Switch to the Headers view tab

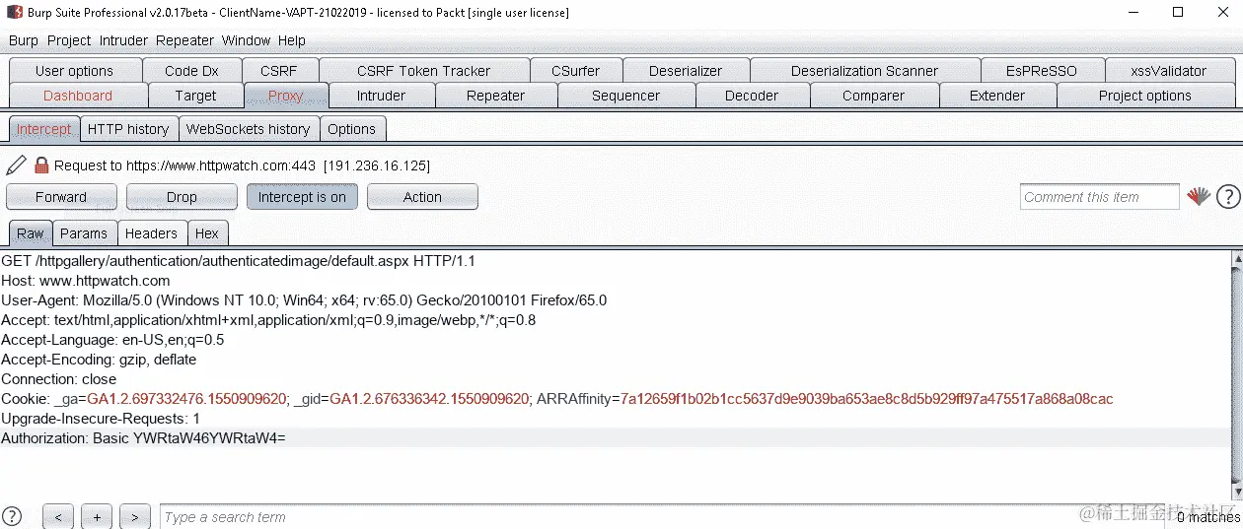[x=151, y=233]
